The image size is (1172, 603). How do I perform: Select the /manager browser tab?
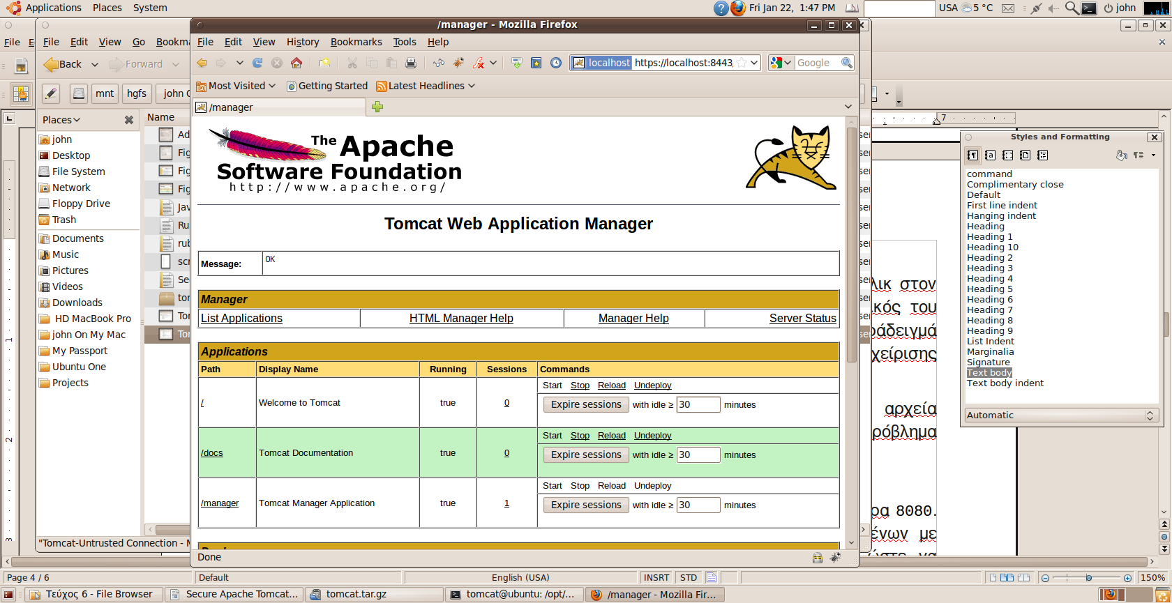(x=279, y=107)
